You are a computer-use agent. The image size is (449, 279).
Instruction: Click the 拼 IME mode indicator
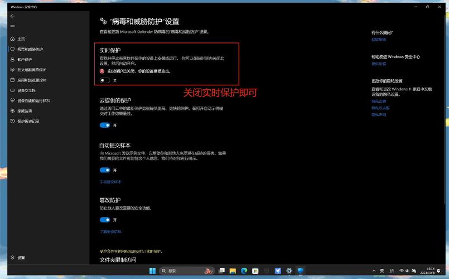coord(392,271)
